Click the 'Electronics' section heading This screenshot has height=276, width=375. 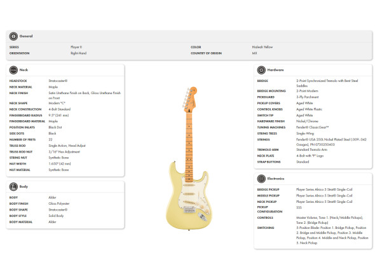click(x=276, y=179)
